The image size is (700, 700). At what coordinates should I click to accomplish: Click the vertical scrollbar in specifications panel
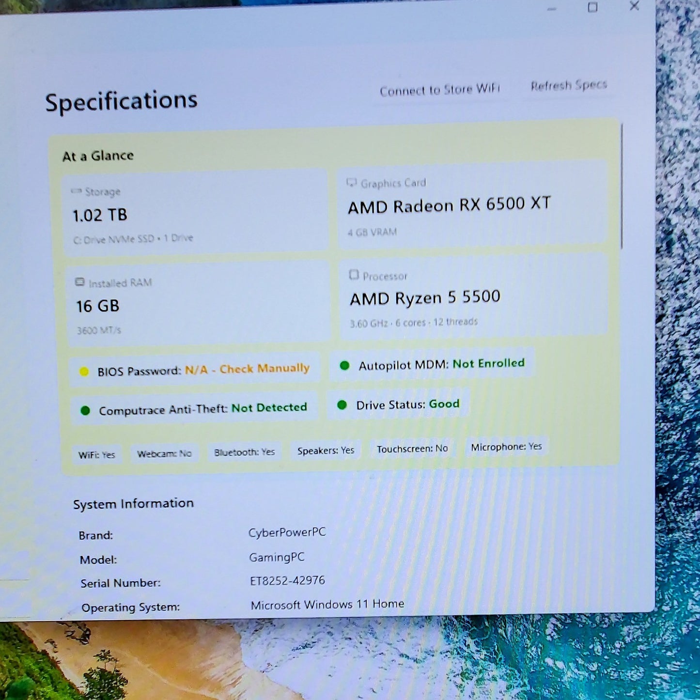click(x=622, y=187)
